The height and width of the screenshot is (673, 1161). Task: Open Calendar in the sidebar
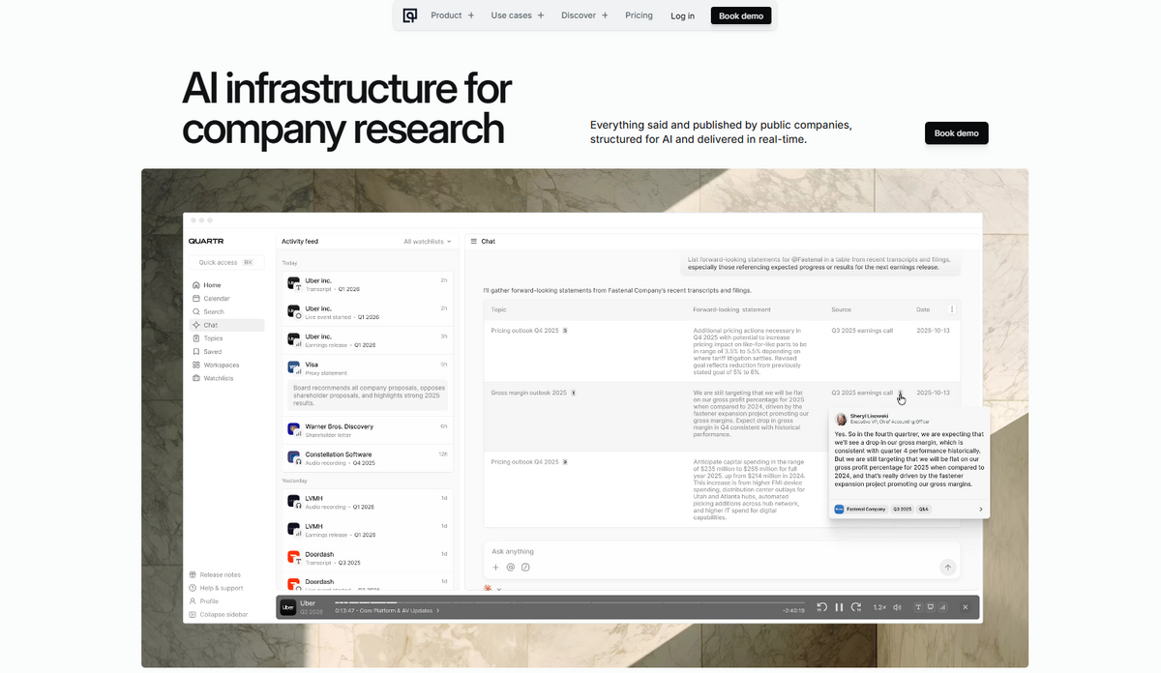(225, 299)
